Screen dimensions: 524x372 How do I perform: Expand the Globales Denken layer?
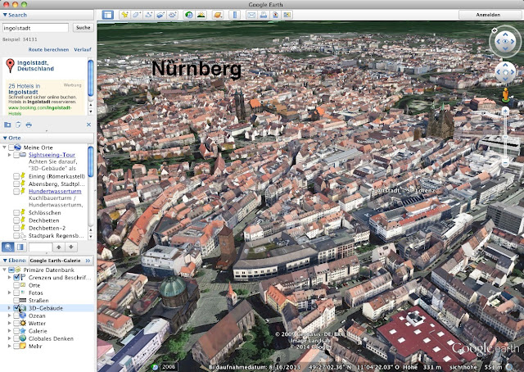(x=9, y=338)
